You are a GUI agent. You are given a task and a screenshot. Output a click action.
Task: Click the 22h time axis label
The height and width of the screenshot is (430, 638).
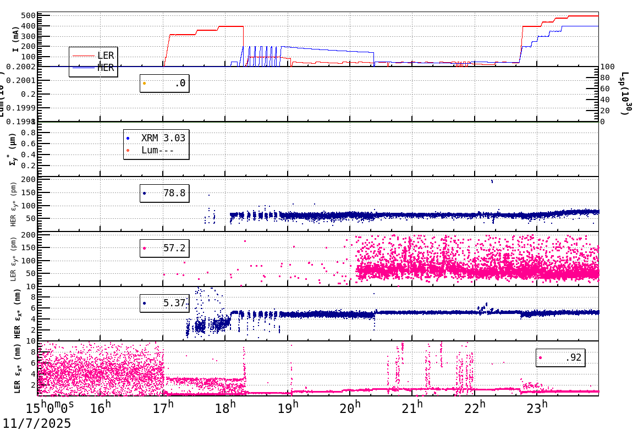tap(475, 407)
